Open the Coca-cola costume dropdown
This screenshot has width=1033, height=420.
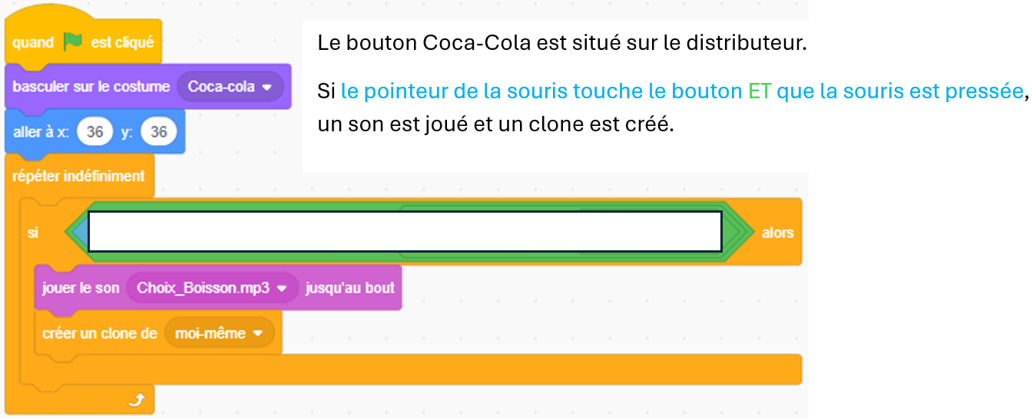click(x=230, y=87)
